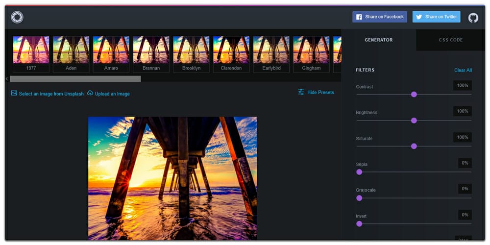Click the Sepia slider handle
490x245 pixels.
click(x=359, y=172)
